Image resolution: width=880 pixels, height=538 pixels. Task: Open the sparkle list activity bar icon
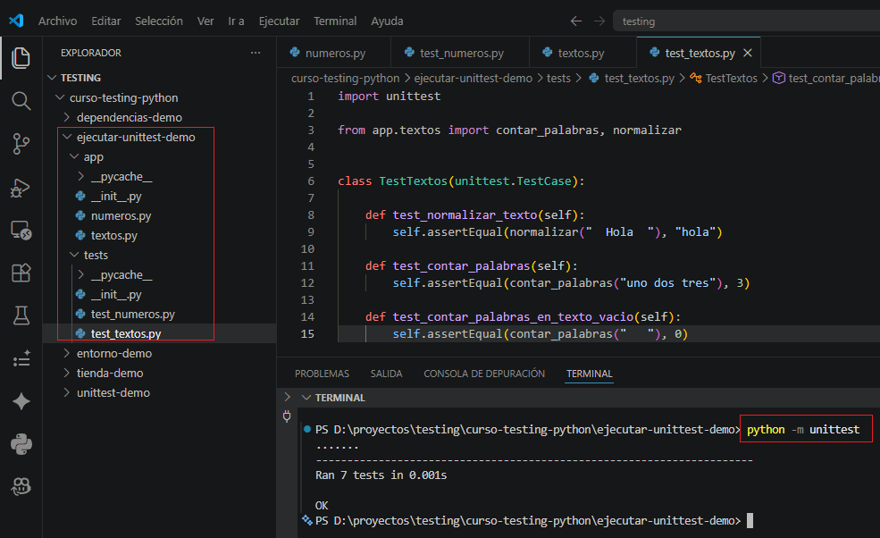click(x=21, y=358)
